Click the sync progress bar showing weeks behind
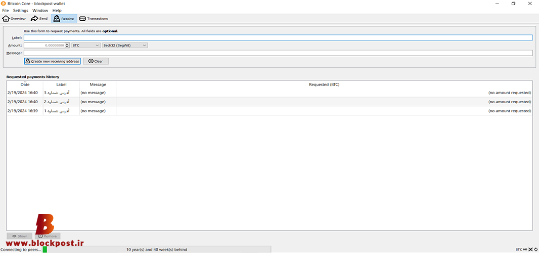539x253 pixels. 157,249
